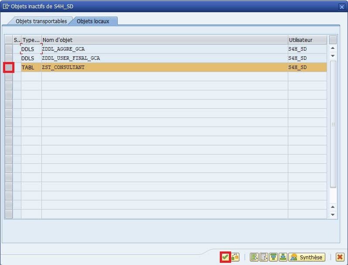Click the Type column header
Viewport: 348px width, 265px height.
click(x=31, y=40)
